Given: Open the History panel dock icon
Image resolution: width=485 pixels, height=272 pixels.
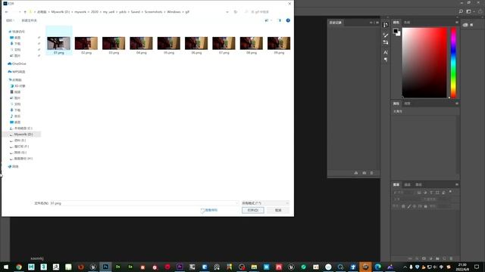Looking at the screenshot, I should point(386,25).
